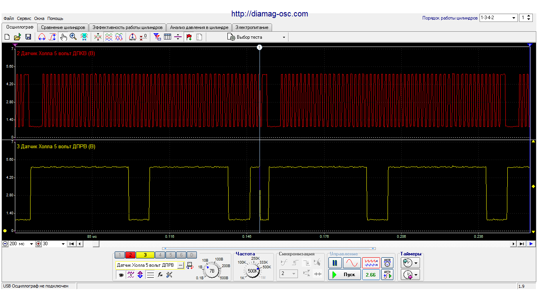
Task: Add a red flag marker
Action: pyautogui.click(x=189, y=37)
